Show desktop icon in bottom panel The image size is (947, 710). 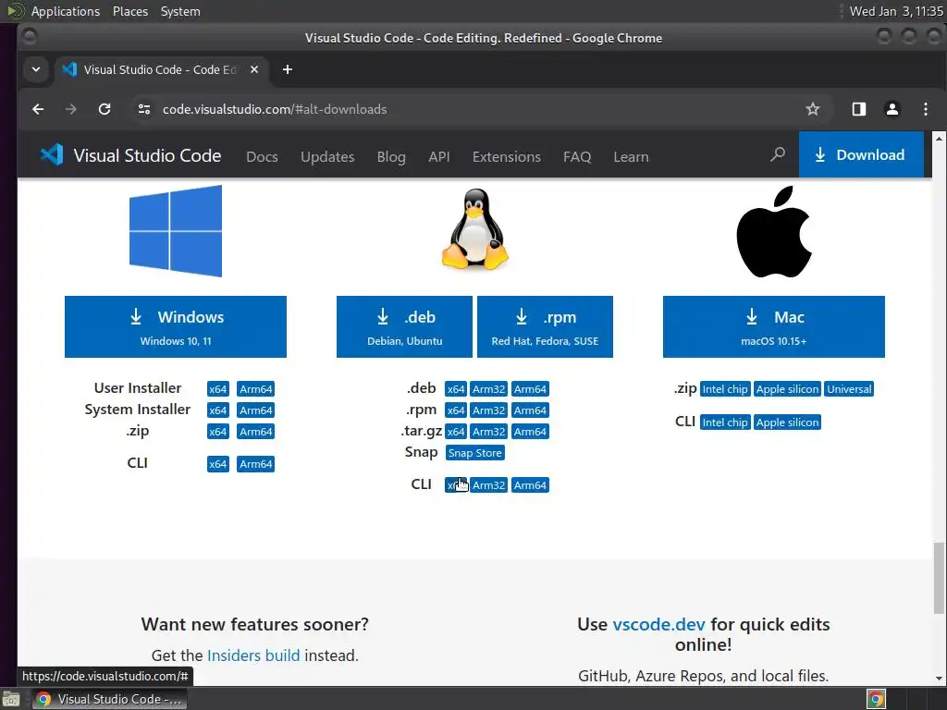coord(11,699)
